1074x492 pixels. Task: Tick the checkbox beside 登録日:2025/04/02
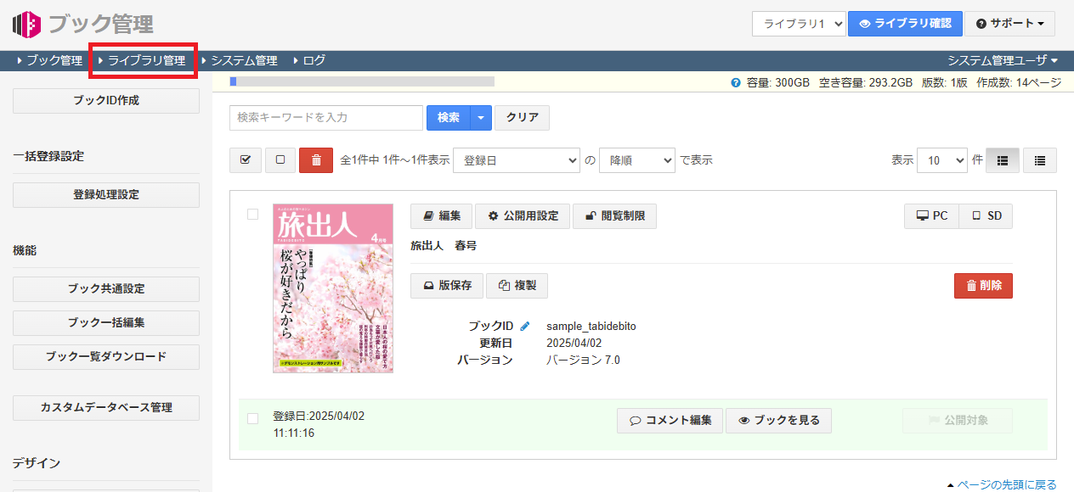[x=252, y=418]
